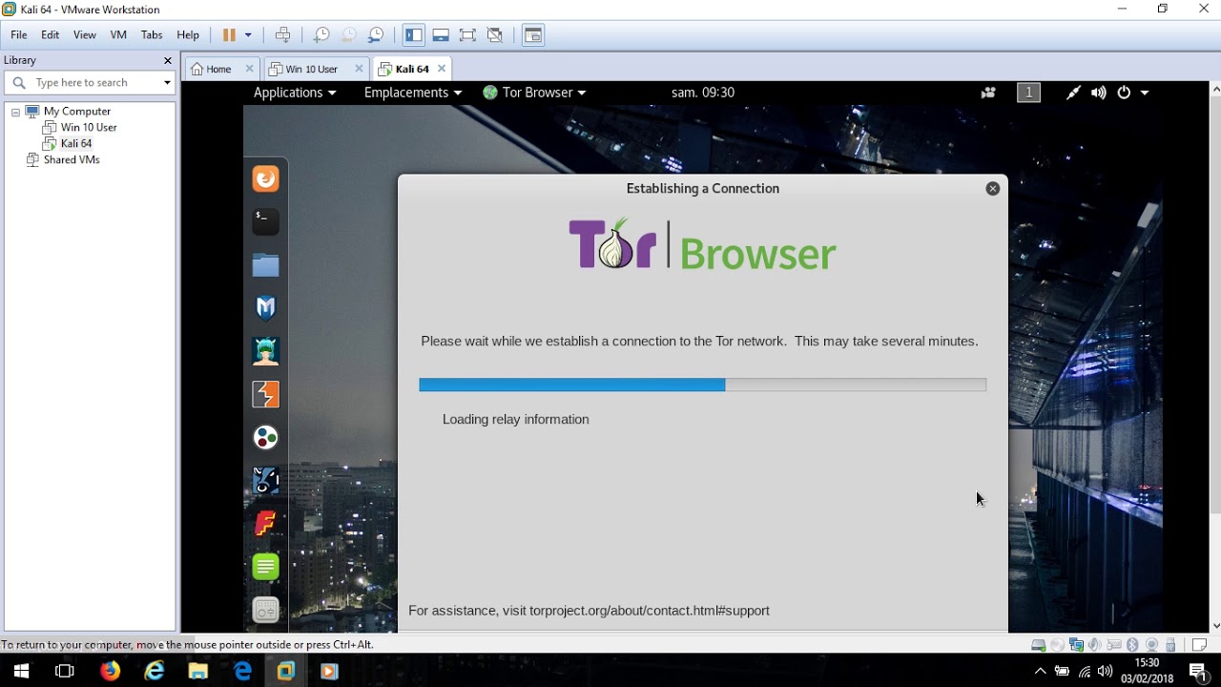This screenshot has height=687, width=1221.
Task: Toggle the VMware library panel view
Action: click(x=413, y=35)
